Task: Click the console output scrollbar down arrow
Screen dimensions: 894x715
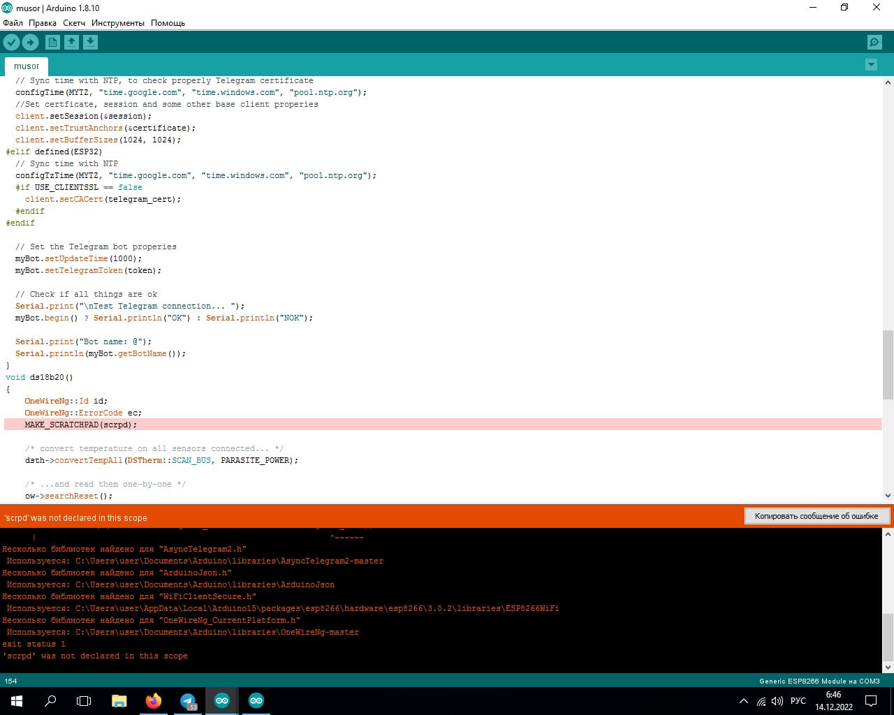Action: pyautogui.click(x=888, y=667)
